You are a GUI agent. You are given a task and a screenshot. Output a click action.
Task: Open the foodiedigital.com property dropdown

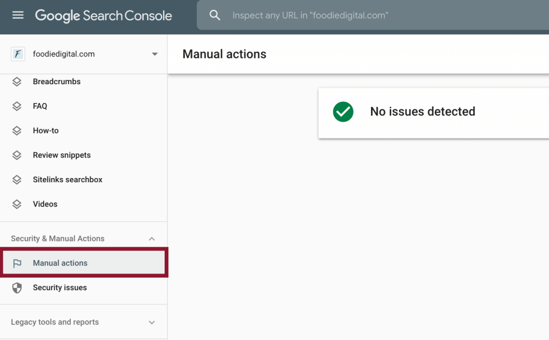click(x=154, y=54)
